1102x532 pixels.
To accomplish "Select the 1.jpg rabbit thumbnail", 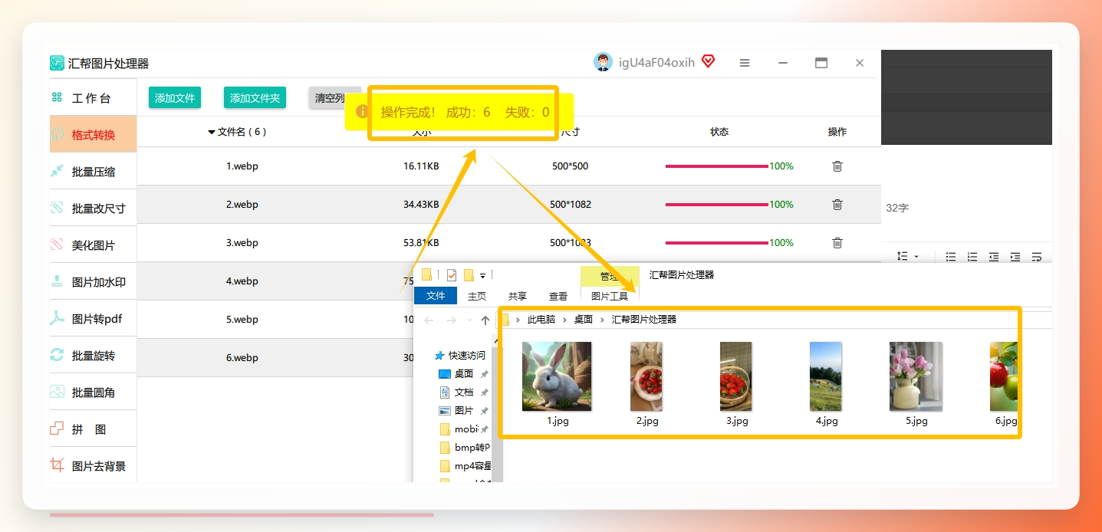I will 557,376.
